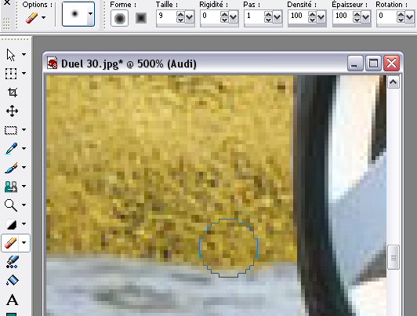Activate the Paint Brush tool
Image resolution: width=417 pixels, height=316 pixels.
point(12,168)
